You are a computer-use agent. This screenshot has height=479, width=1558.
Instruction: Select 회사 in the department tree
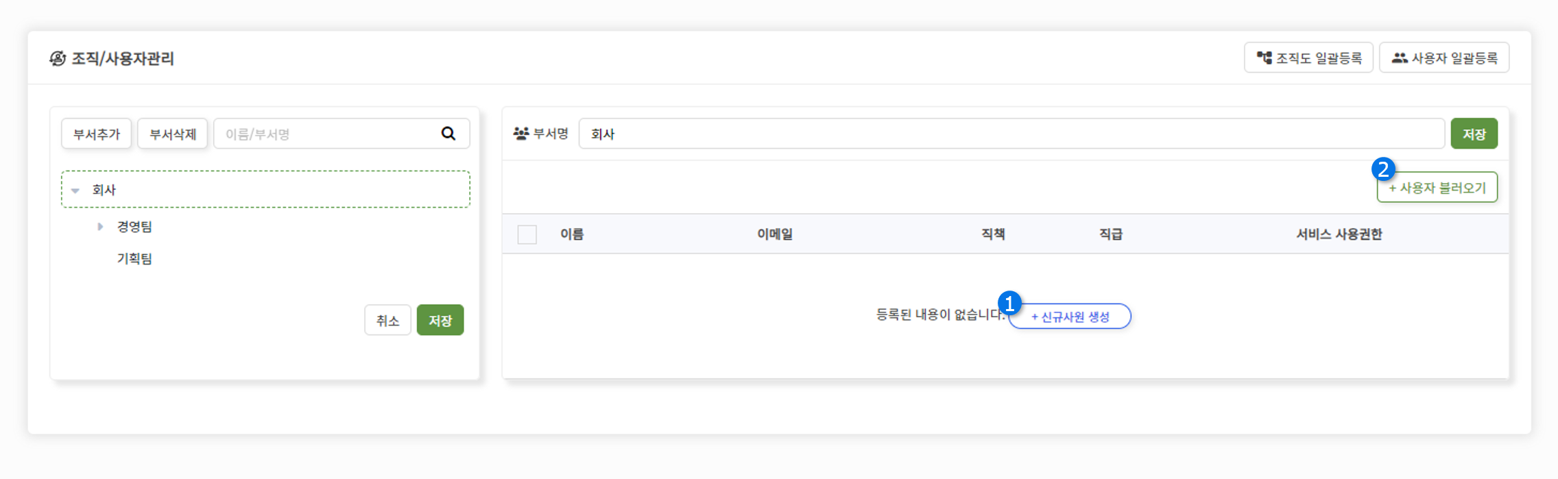[265, 189]
